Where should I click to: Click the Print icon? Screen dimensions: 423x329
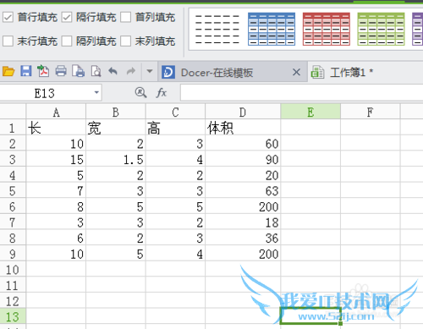pyautogui.click(x=61, y=71)
